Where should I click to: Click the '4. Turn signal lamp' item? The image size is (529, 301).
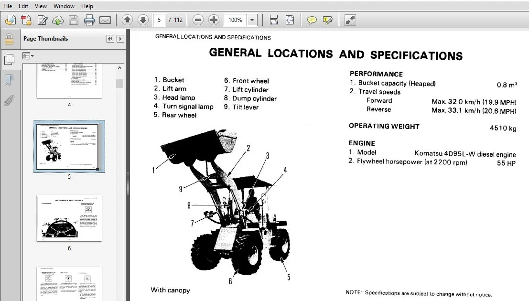click(x=184, y=106)
